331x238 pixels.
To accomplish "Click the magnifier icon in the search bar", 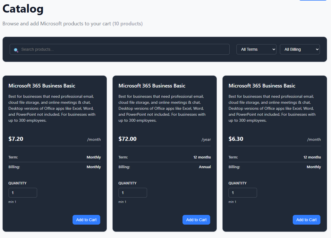I will pos(16,50).
